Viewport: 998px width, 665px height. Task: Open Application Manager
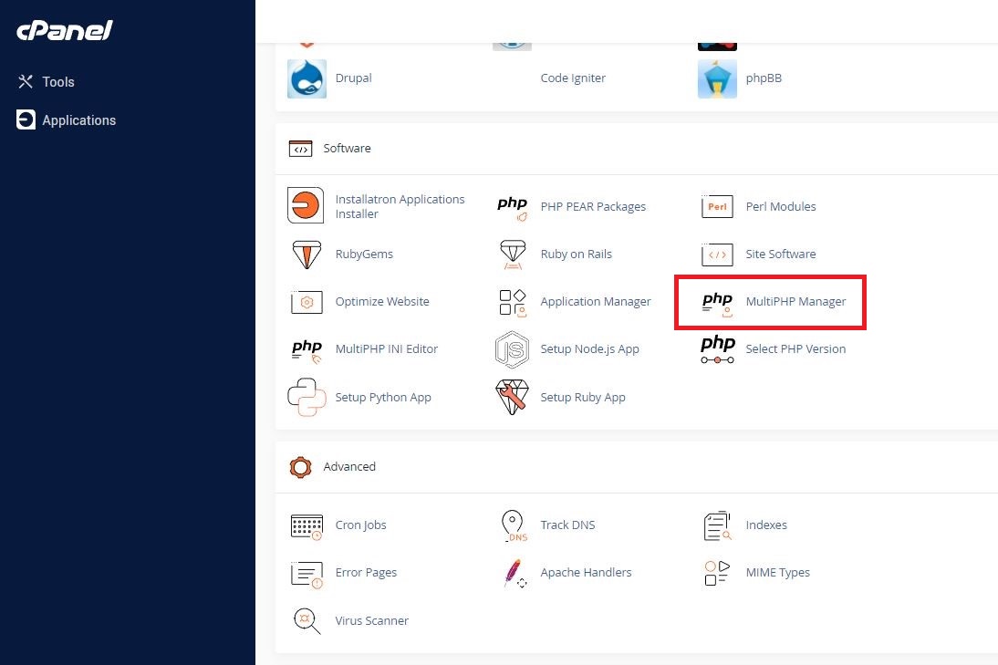(x=596, y=302)
